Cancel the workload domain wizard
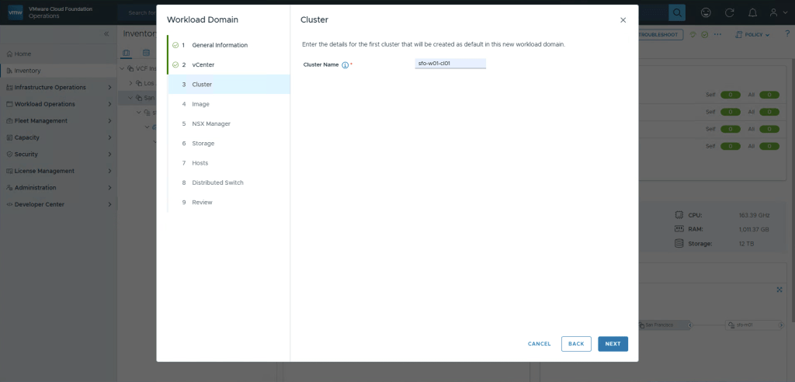The height and width of the screenshot is (382, 795). 539,344
